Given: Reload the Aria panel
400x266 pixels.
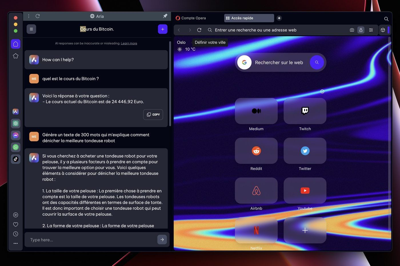Looking at the screenshot, I should [37, 16].
